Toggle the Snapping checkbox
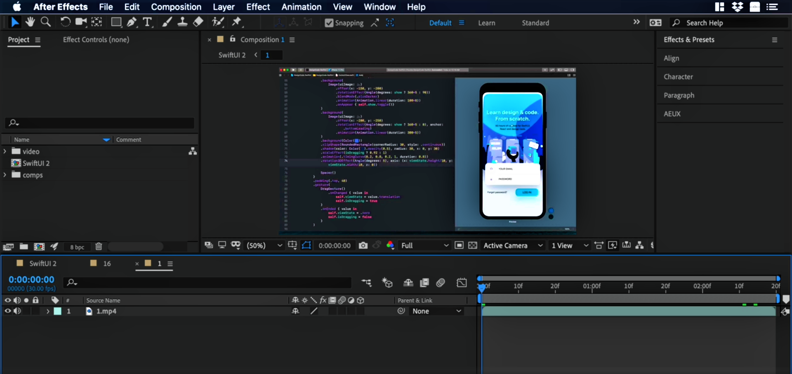 (x=329, y=23)
